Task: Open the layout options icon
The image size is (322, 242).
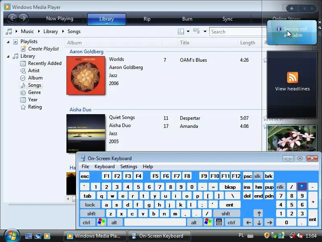Action: coord(181,31)
